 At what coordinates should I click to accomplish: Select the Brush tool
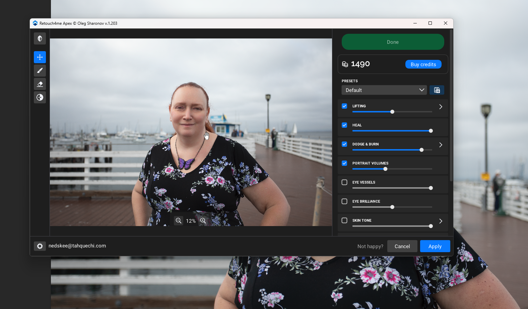[x=40, y=71]
